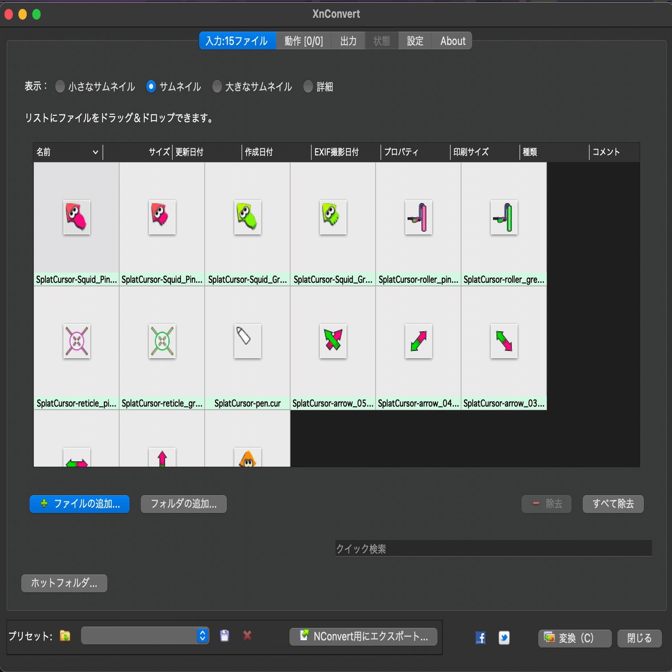
Task: Sort by 更新日付 column header
Action: pyautogui.click(x=207, y=152)
